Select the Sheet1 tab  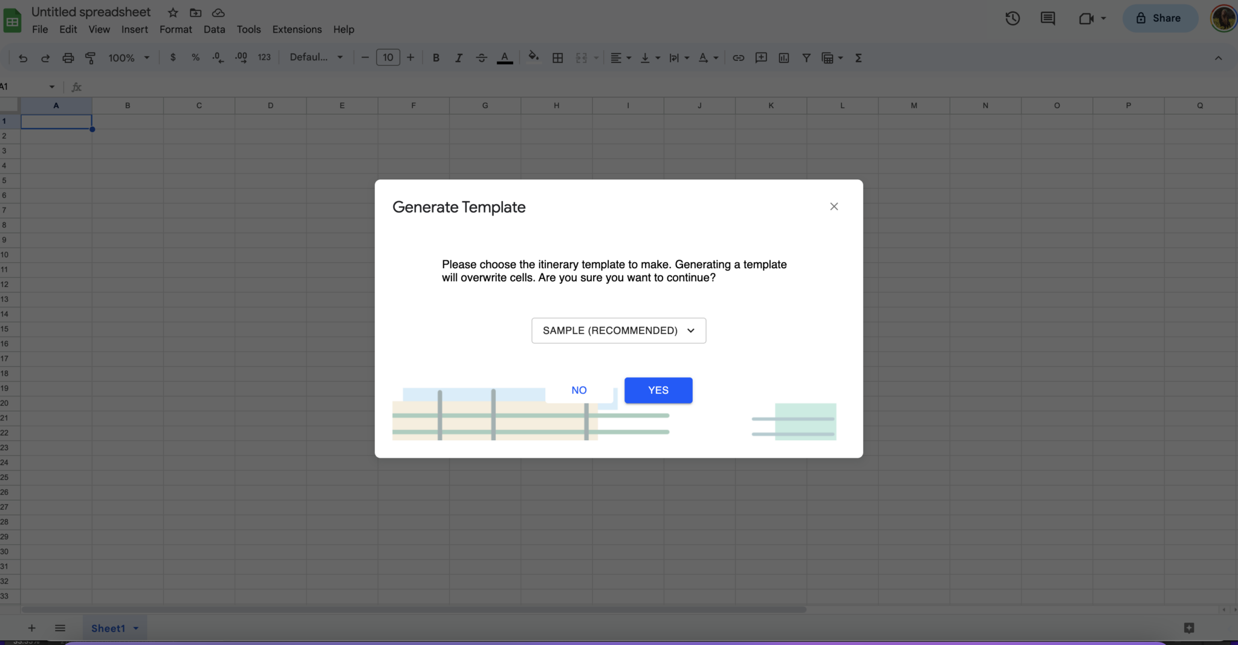coord(115,628)
